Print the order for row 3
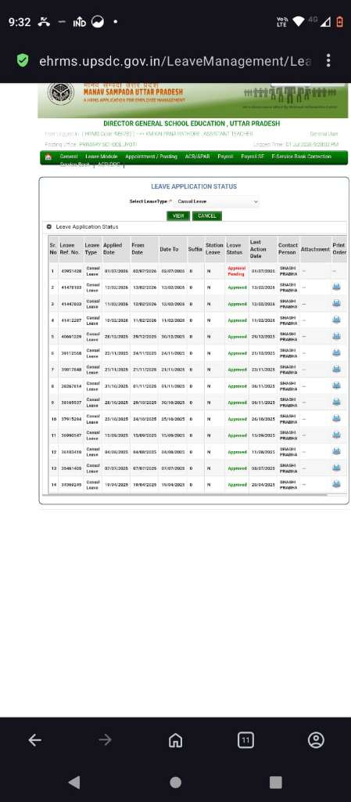Image resolution: width=351 pixels, height=802 pixels. pyautogui.click(x=336, y=303)
